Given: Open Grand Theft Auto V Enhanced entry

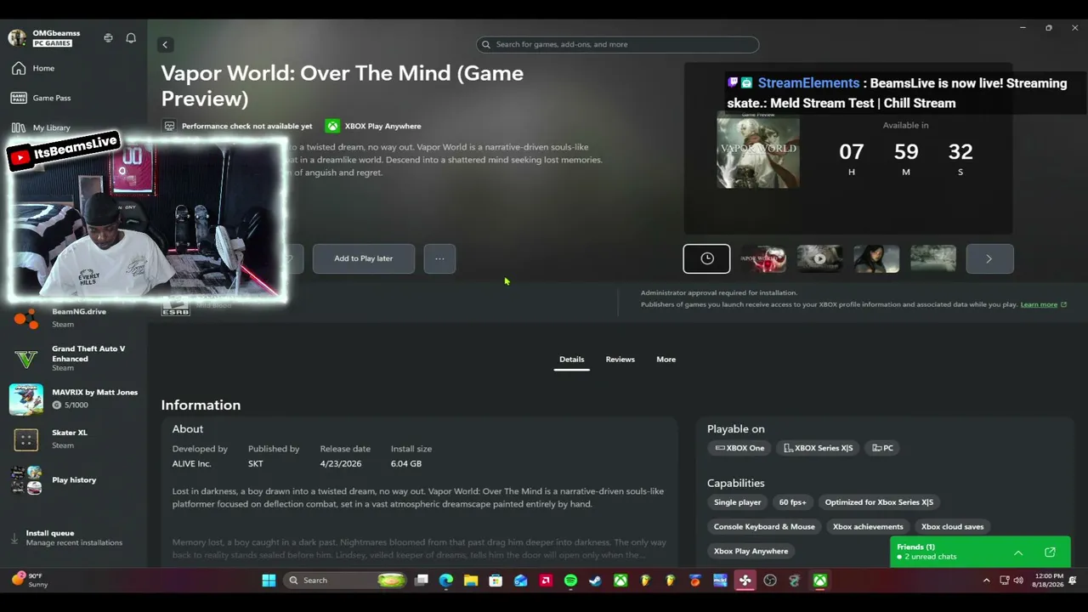Looking at the screenshot, I should (x=73, y=358).
